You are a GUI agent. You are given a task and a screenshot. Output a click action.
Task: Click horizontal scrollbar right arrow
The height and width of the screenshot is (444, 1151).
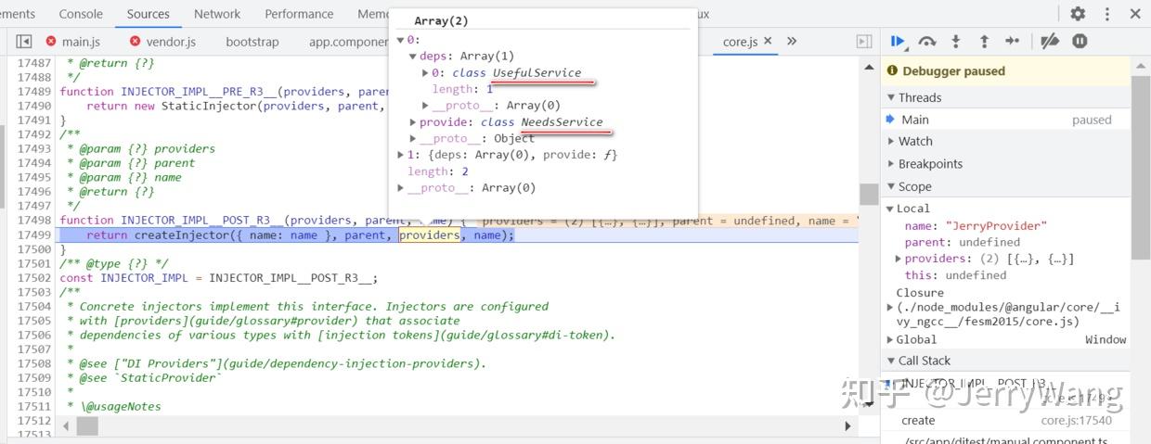tap(847, 425)
